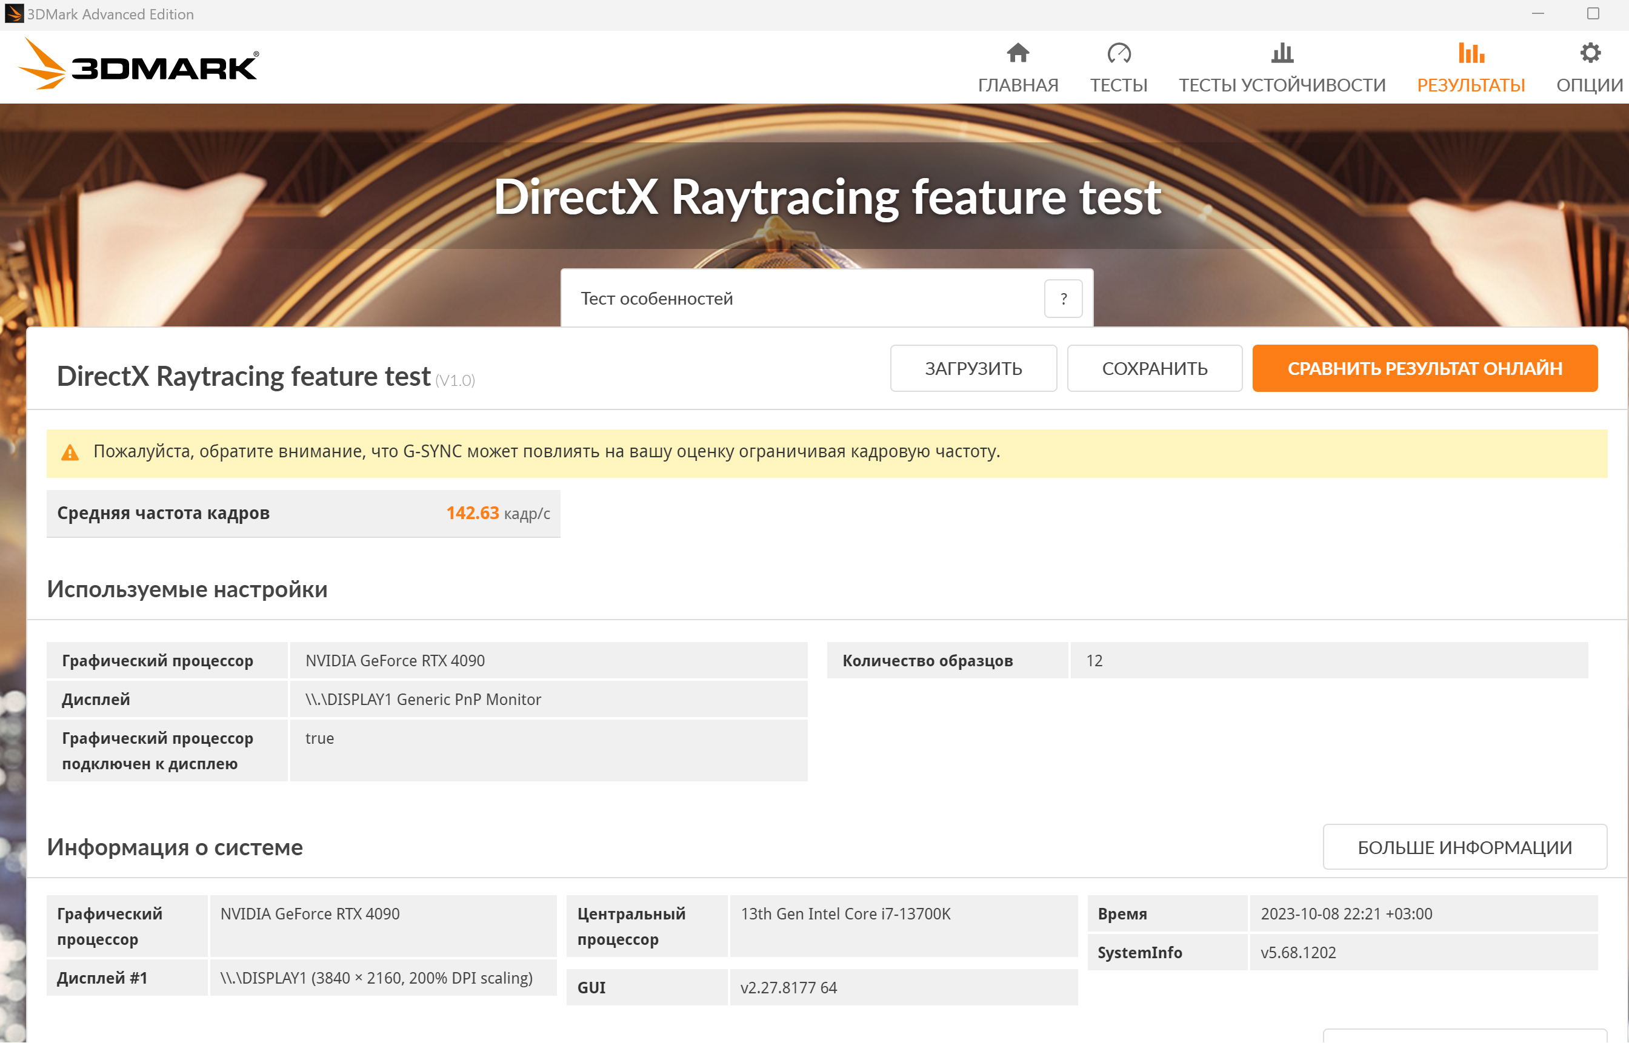
Task: Open the Тесты gauge icon
Action: pyautogui.click(x=1119, y=53)
